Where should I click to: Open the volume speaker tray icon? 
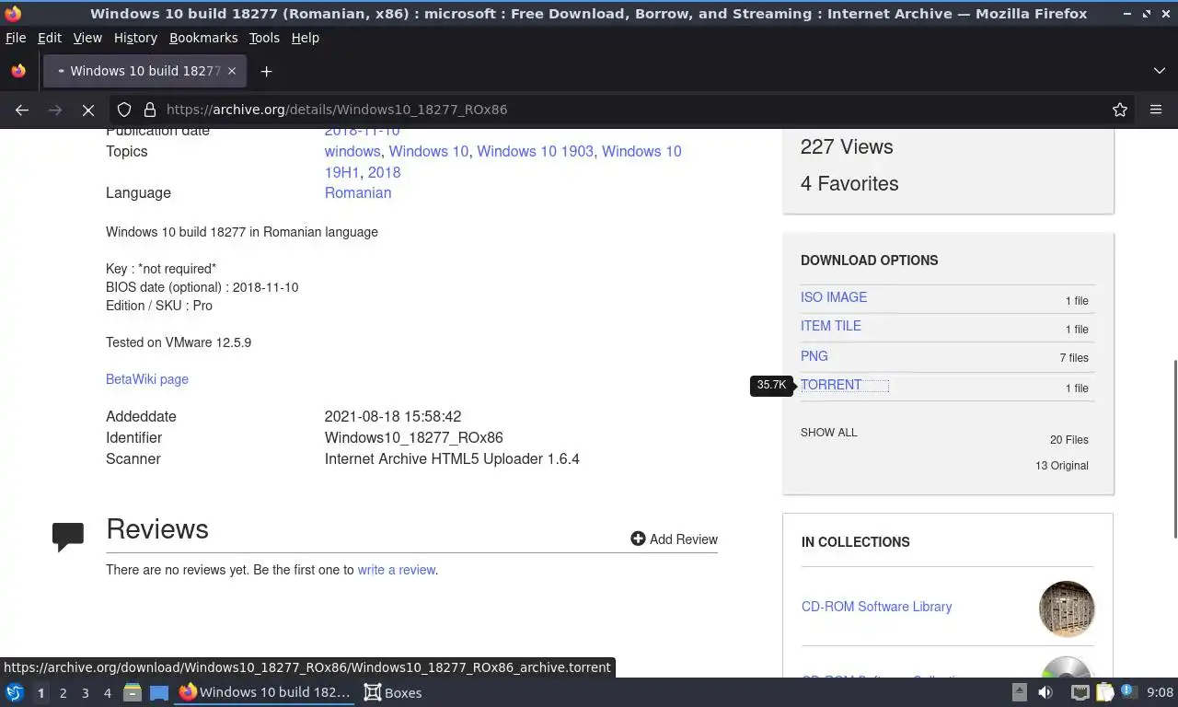[1045, 692]
